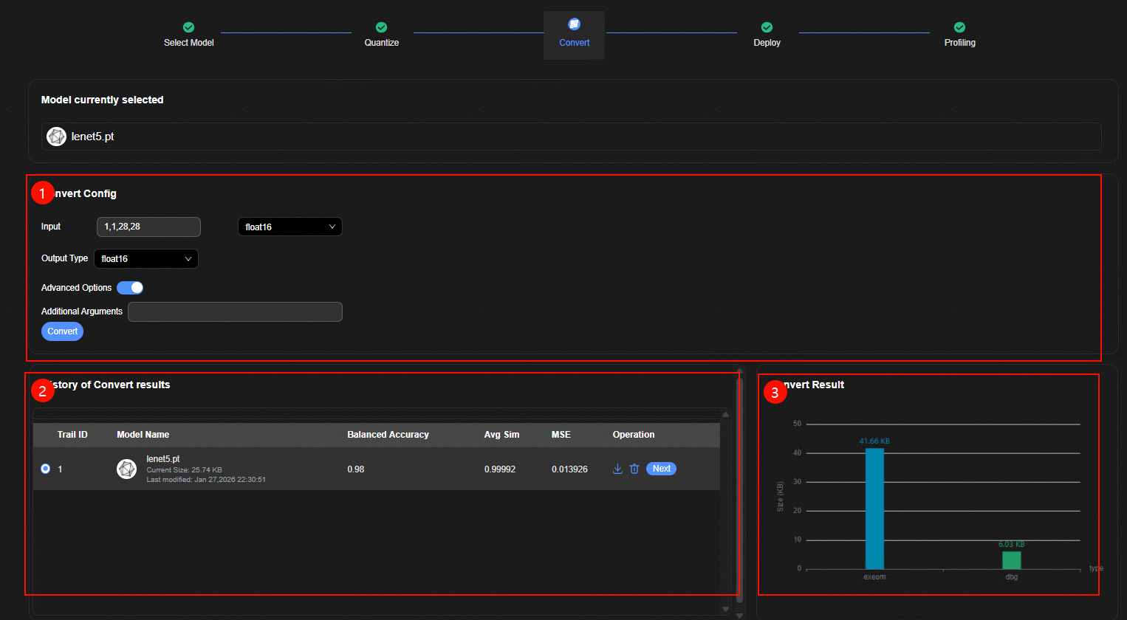Image resolution: width=1127 pixels, height=620 pixels.
Task: Click the Profiling step checkmark icon
Action: click(x=959, y=27)
